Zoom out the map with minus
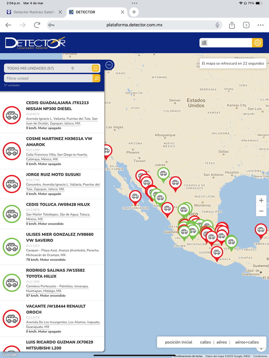 click(261, 211)
